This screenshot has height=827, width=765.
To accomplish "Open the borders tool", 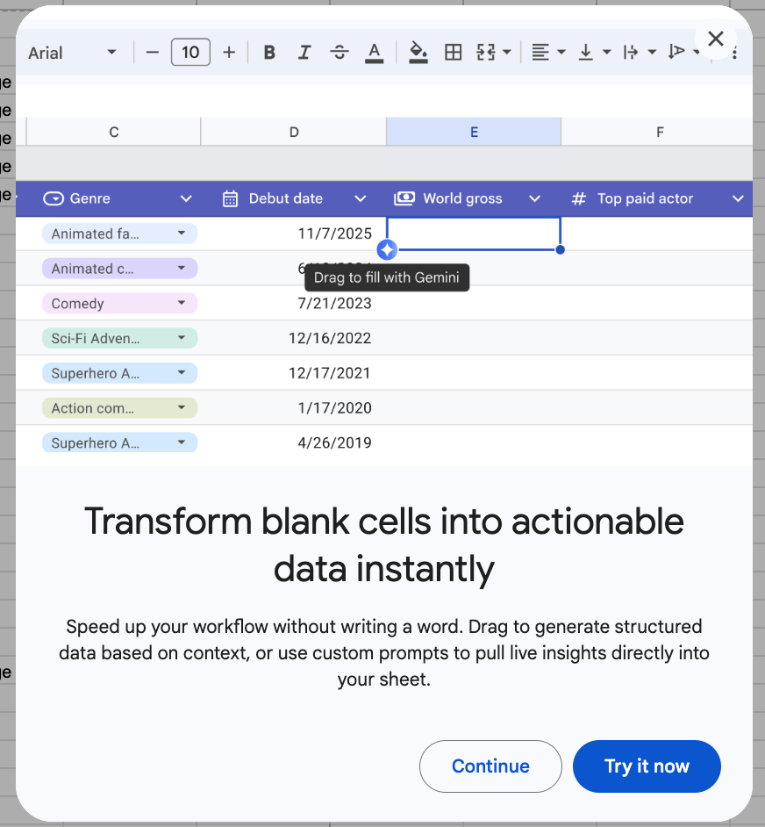I will coord(453,52).
